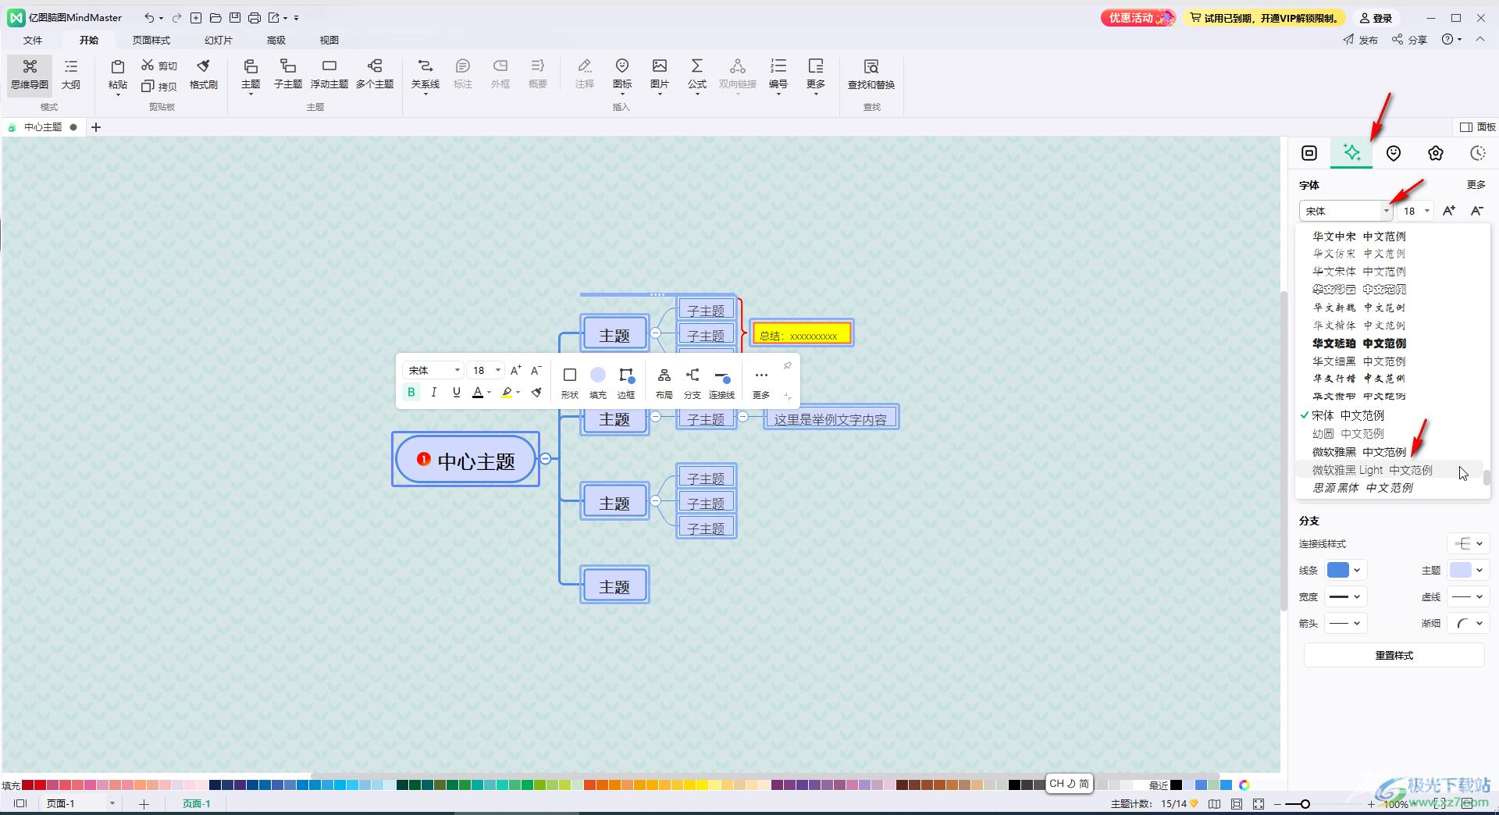
Task: Select the 中心主题 central node
Action: click(x=466, y=459)
